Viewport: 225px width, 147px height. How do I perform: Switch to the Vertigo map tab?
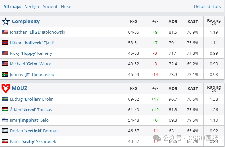tap(32, 6)
